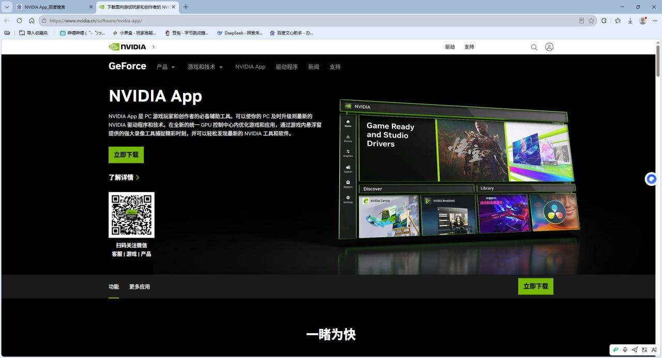Open the 导入收藏夹 bookmark folder
Image resolution: width=662 pixels, height=358 pixels.
point(34,33)
